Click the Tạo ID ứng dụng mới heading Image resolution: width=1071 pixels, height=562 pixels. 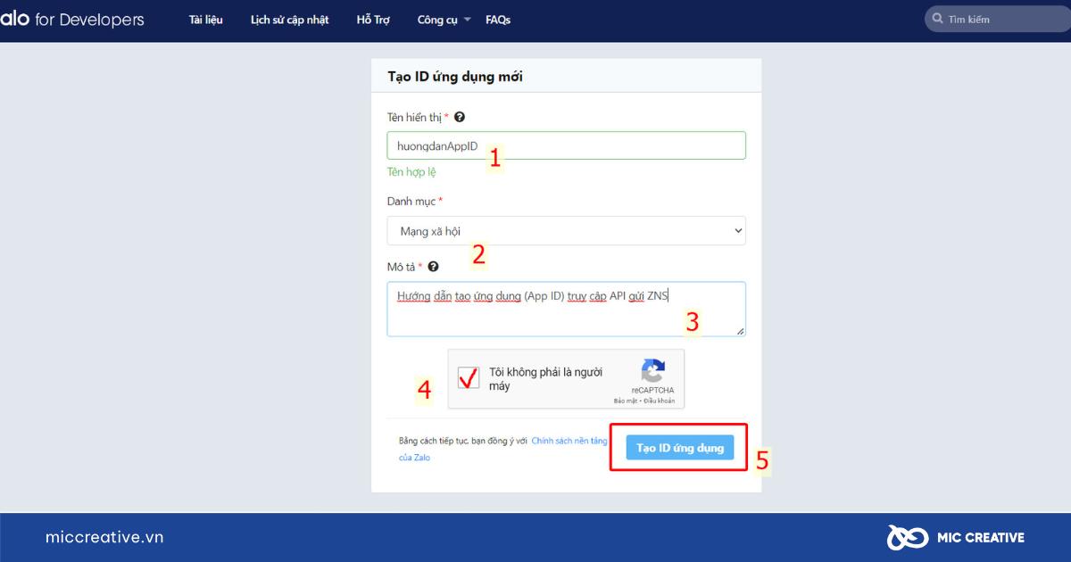(455, 77)
